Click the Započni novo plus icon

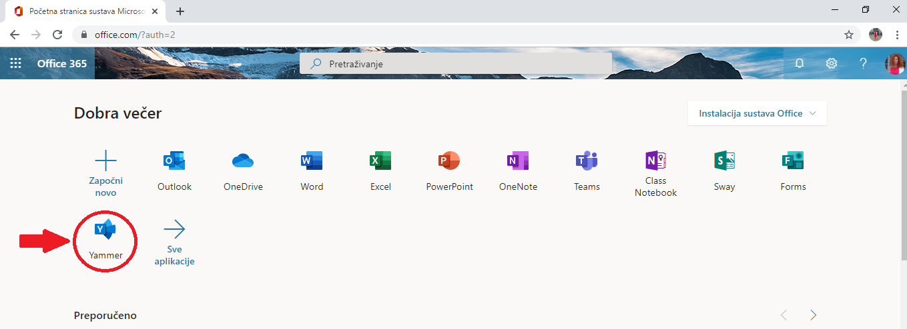(x=105, y=161)
